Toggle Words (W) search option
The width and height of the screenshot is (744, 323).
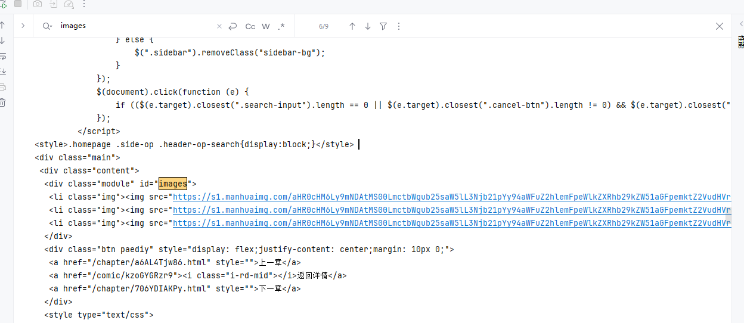pos(266,26)
